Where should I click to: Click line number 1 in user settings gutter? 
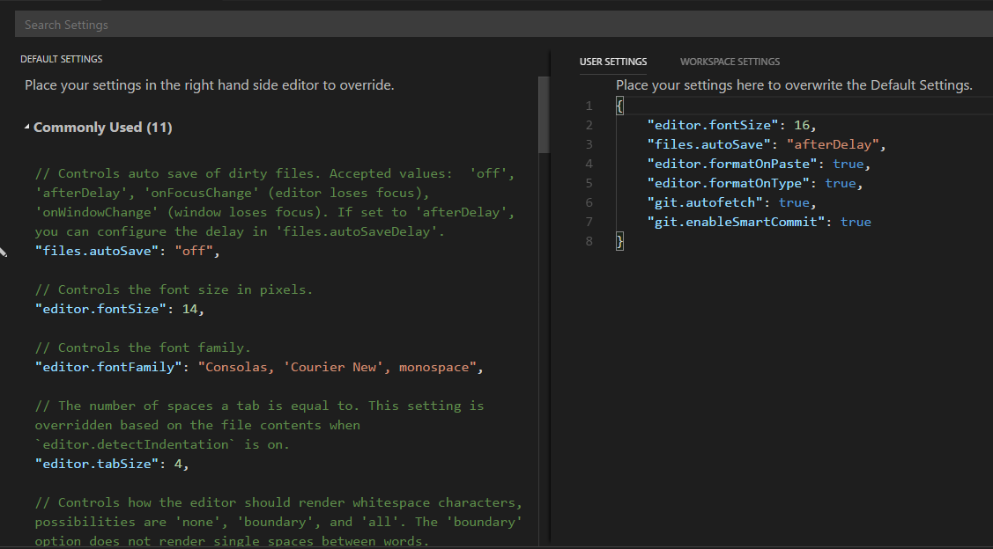click(589, 106)
